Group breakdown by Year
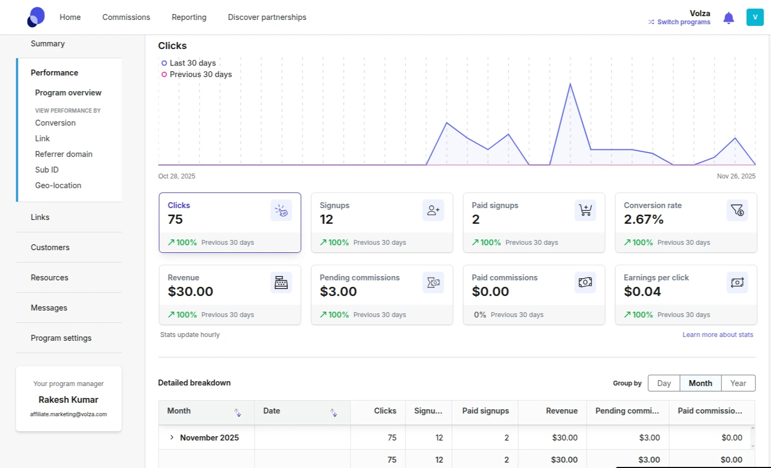Screen dimensions: 771x468 pos(738,383)
